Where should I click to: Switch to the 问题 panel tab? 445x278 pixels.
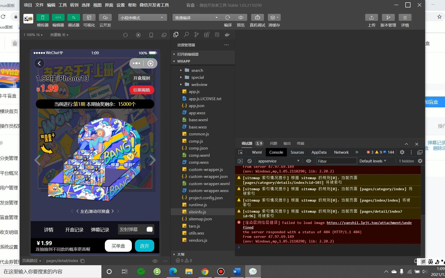pos(273,143)
